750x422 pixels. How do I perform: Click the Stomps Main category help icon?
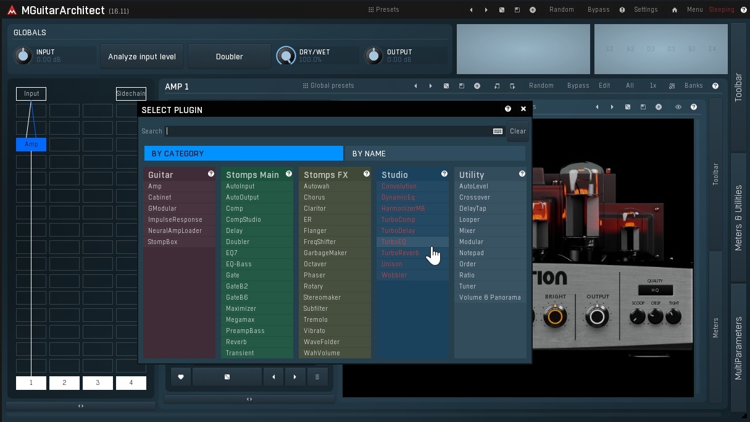pyautogui.click(x=289, y=174)
